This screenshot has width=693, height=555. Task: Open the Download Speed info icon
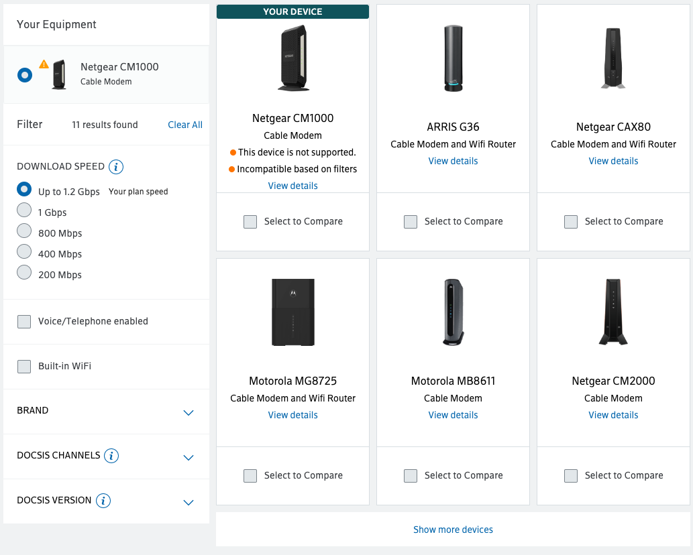click(x=116, y=166)
